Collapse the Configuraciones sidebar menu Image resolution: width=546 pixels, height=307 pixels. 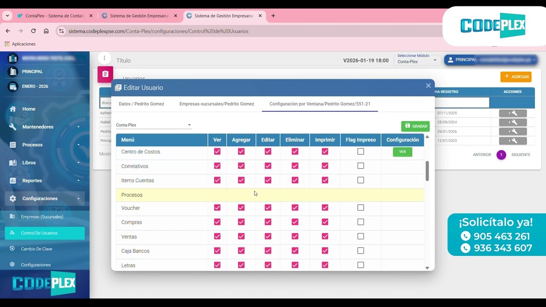[x=45, y=198]
